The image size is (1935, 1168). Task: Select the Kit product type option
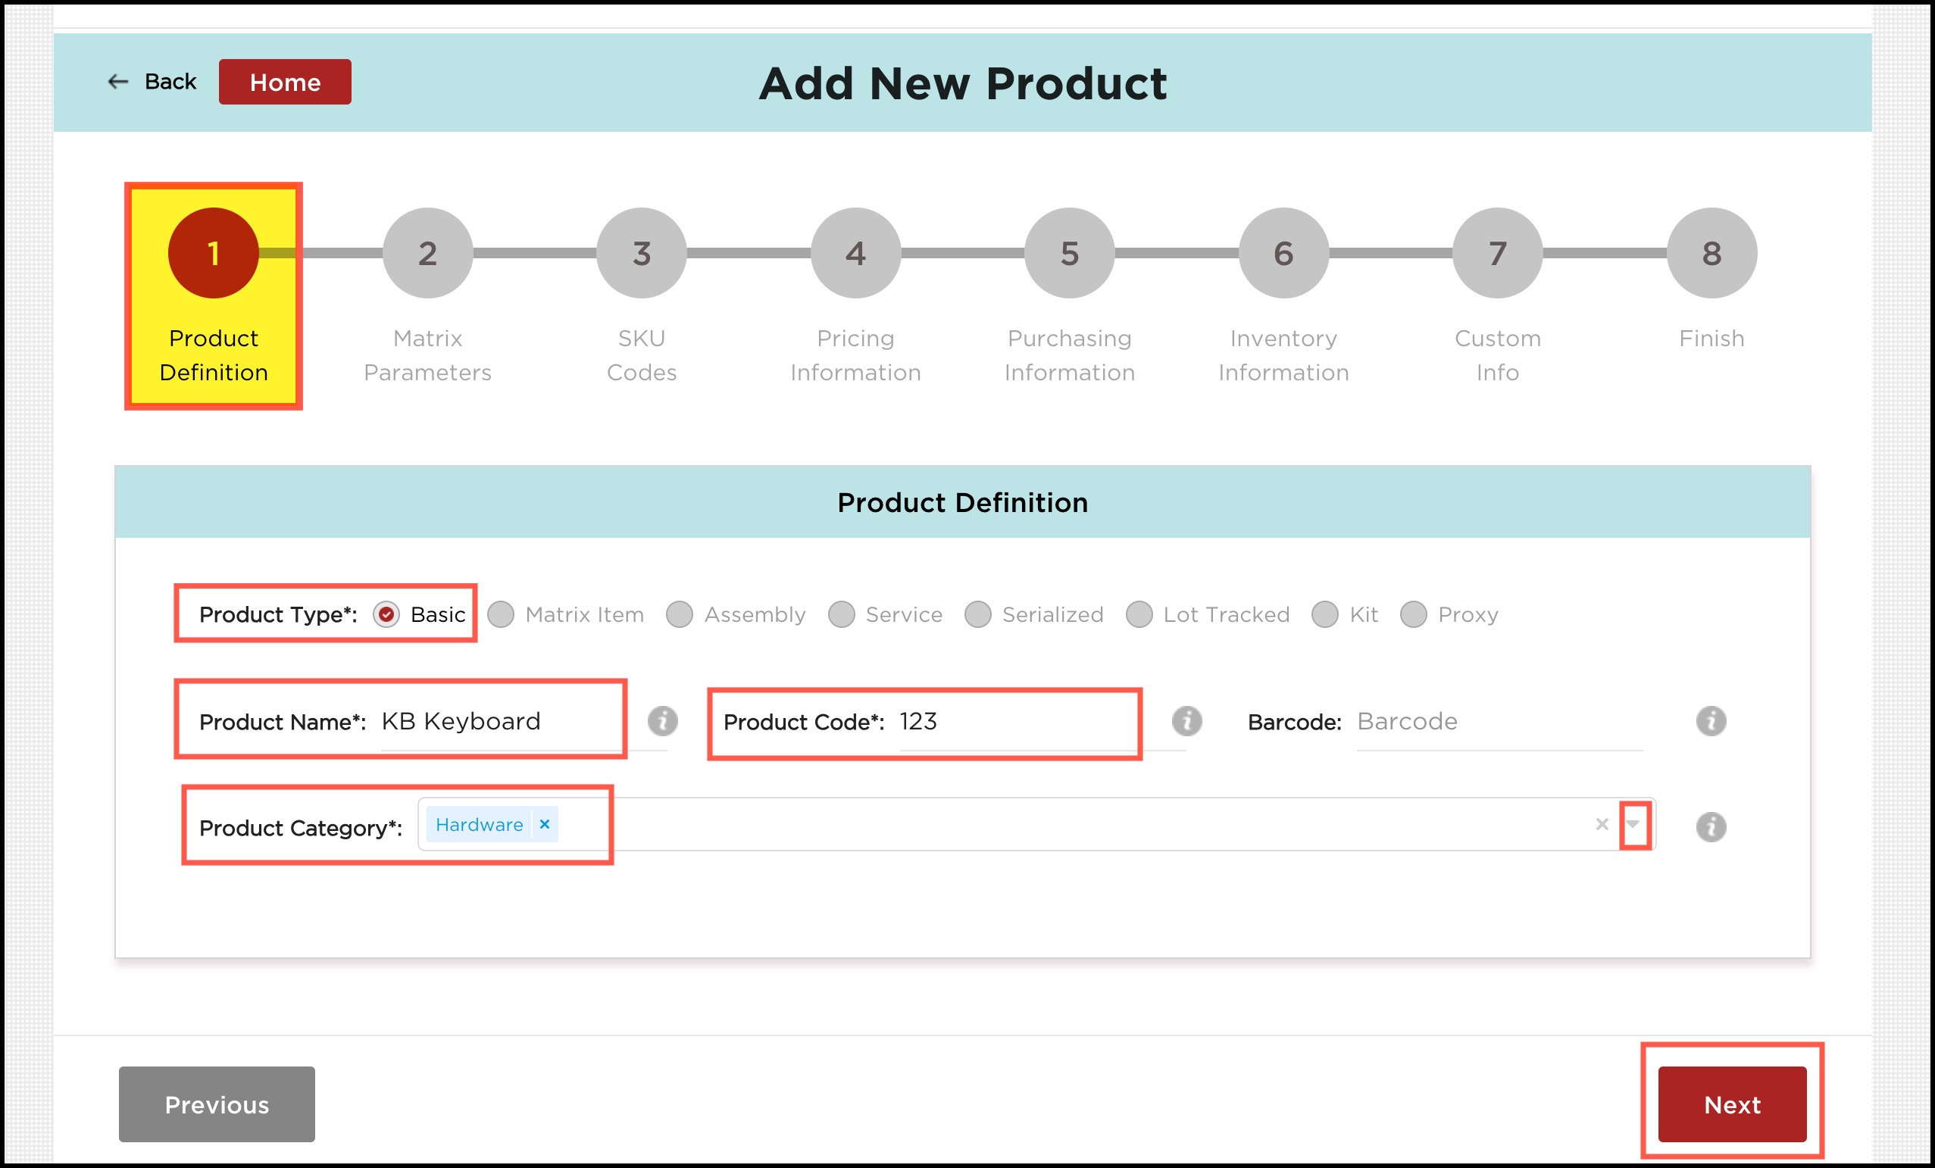click(1325, 614)
